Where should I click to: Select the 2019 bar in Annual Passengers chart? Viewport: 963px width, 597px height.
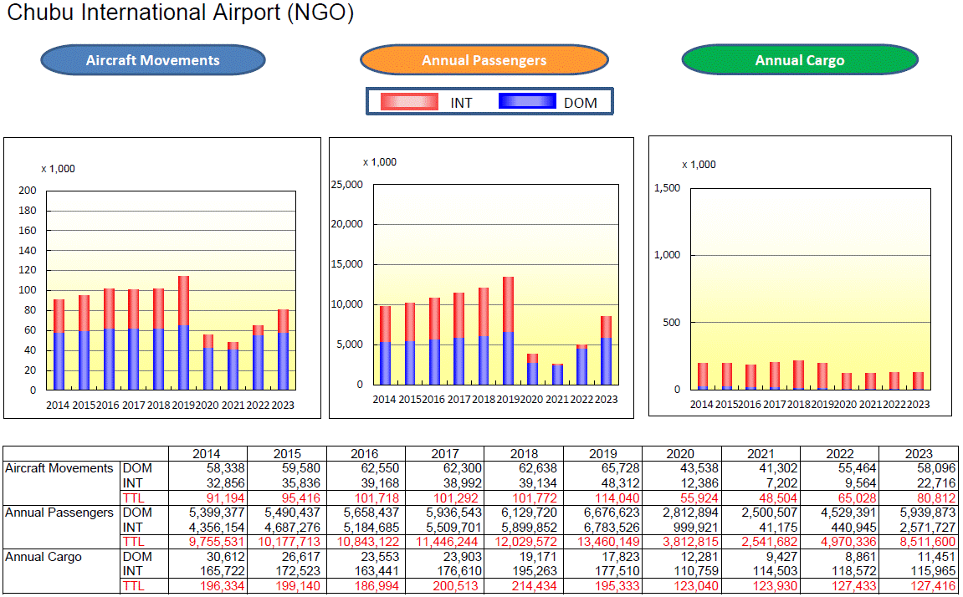508,331
